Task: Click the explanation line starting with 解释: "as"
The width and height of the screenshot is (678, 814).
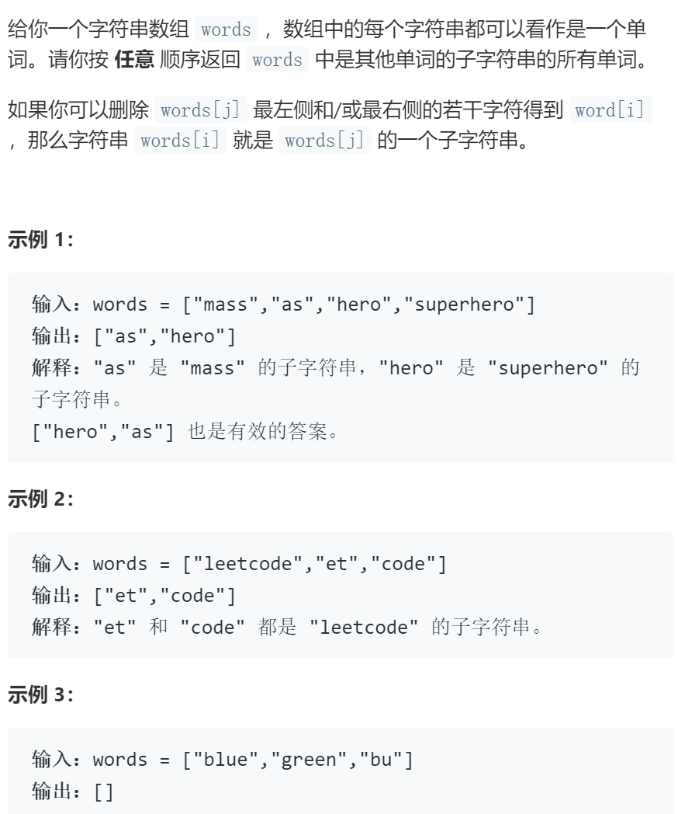Action: 335,384
